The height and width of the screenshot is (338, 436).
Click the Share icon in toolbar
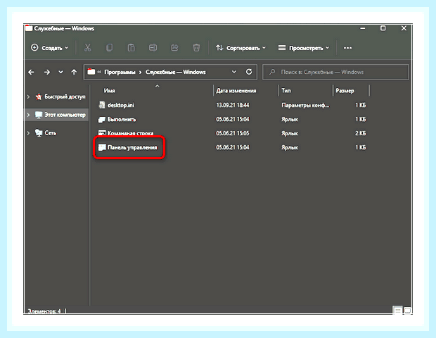[x=174, y=48]
